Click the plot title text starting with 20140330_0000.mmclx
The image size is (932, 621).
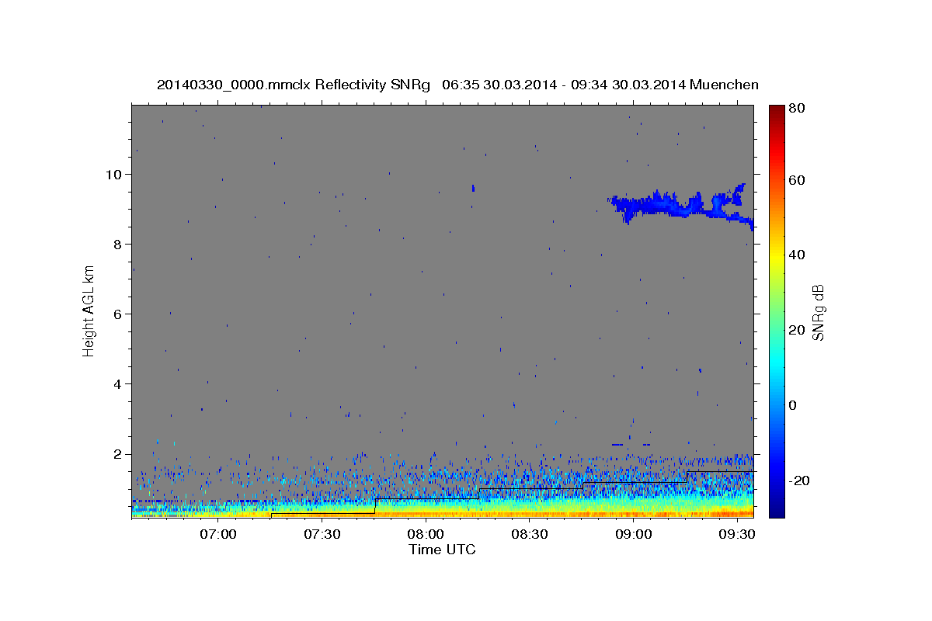click(457, 85)
